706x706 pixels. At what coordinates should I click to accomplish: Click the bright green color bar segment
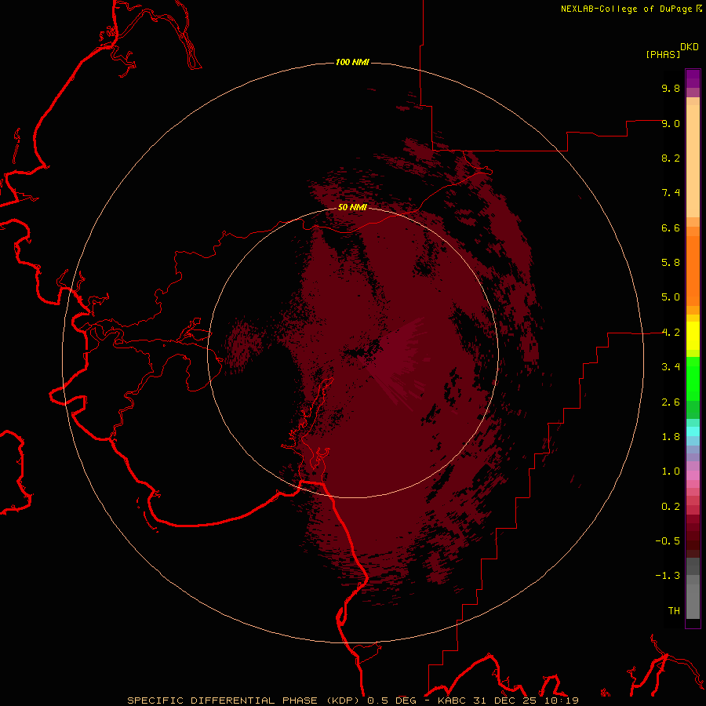coord(693,379)
